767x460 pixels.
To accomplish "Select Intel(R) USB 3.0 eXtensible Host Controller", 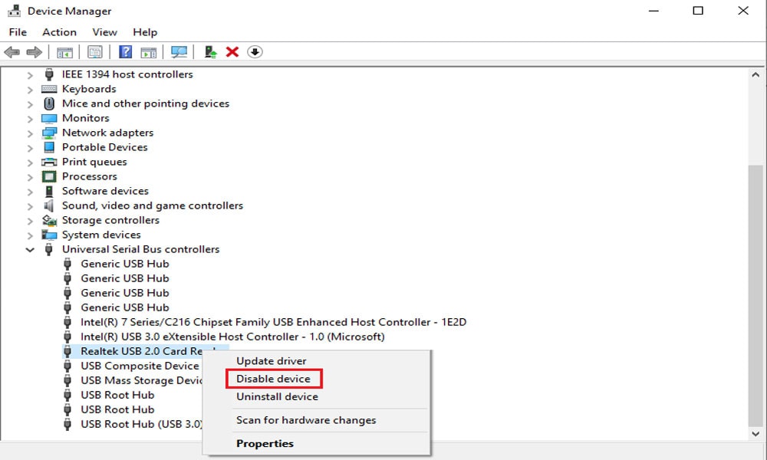I will pos(232,337).
